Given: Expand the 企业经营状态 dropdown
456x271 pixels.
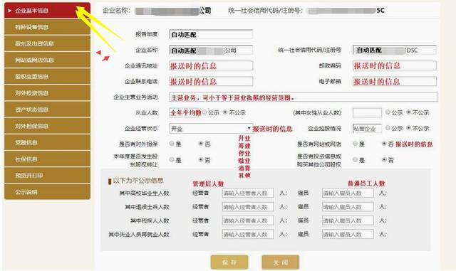Looking at the screenshot, I should [211, 128].
